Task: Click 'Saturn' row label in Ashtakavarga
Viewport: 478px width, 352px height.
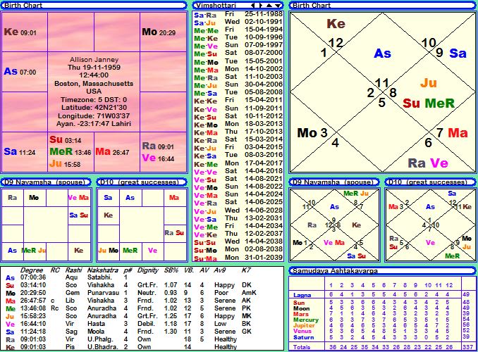Action: [303, 337]
